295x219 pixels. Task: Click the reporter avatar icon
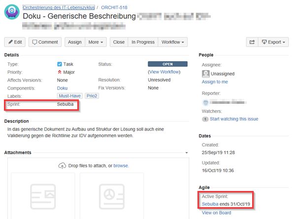tap(206, 102)
